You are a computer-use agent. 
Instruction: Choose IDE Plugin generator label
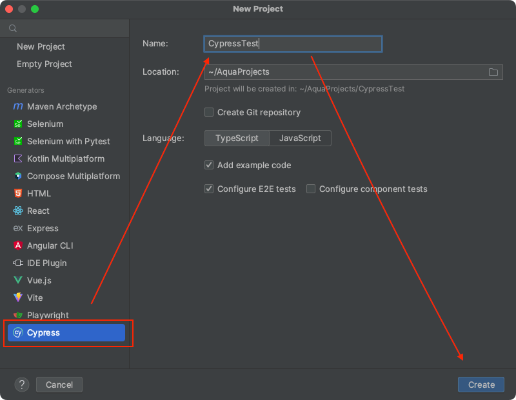click(x=46, y=263)
